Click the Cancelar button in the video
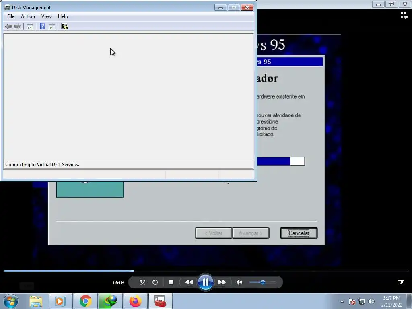Screen dimensions: 412x309 pyautogui.click(x=299, y=233)
